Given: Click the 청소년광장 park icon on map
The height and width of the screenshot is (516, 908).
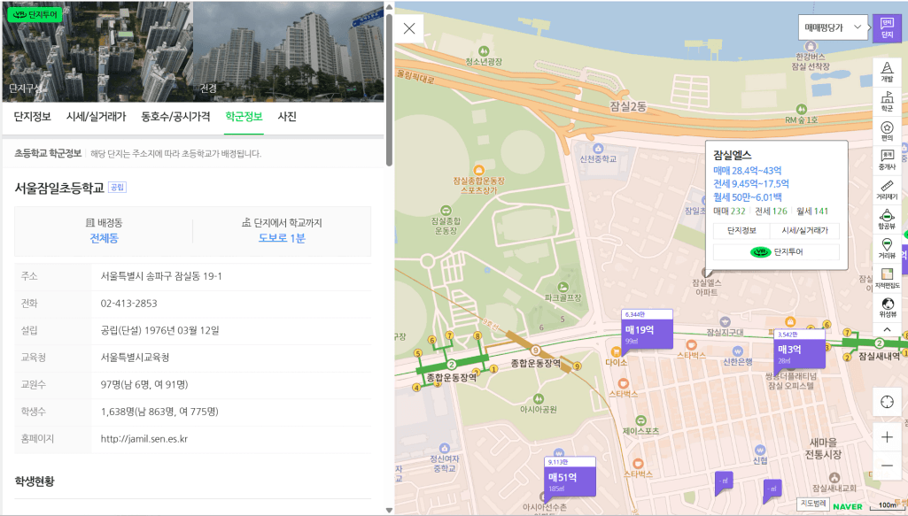Looking at the screenshot, I should [484, 51].
